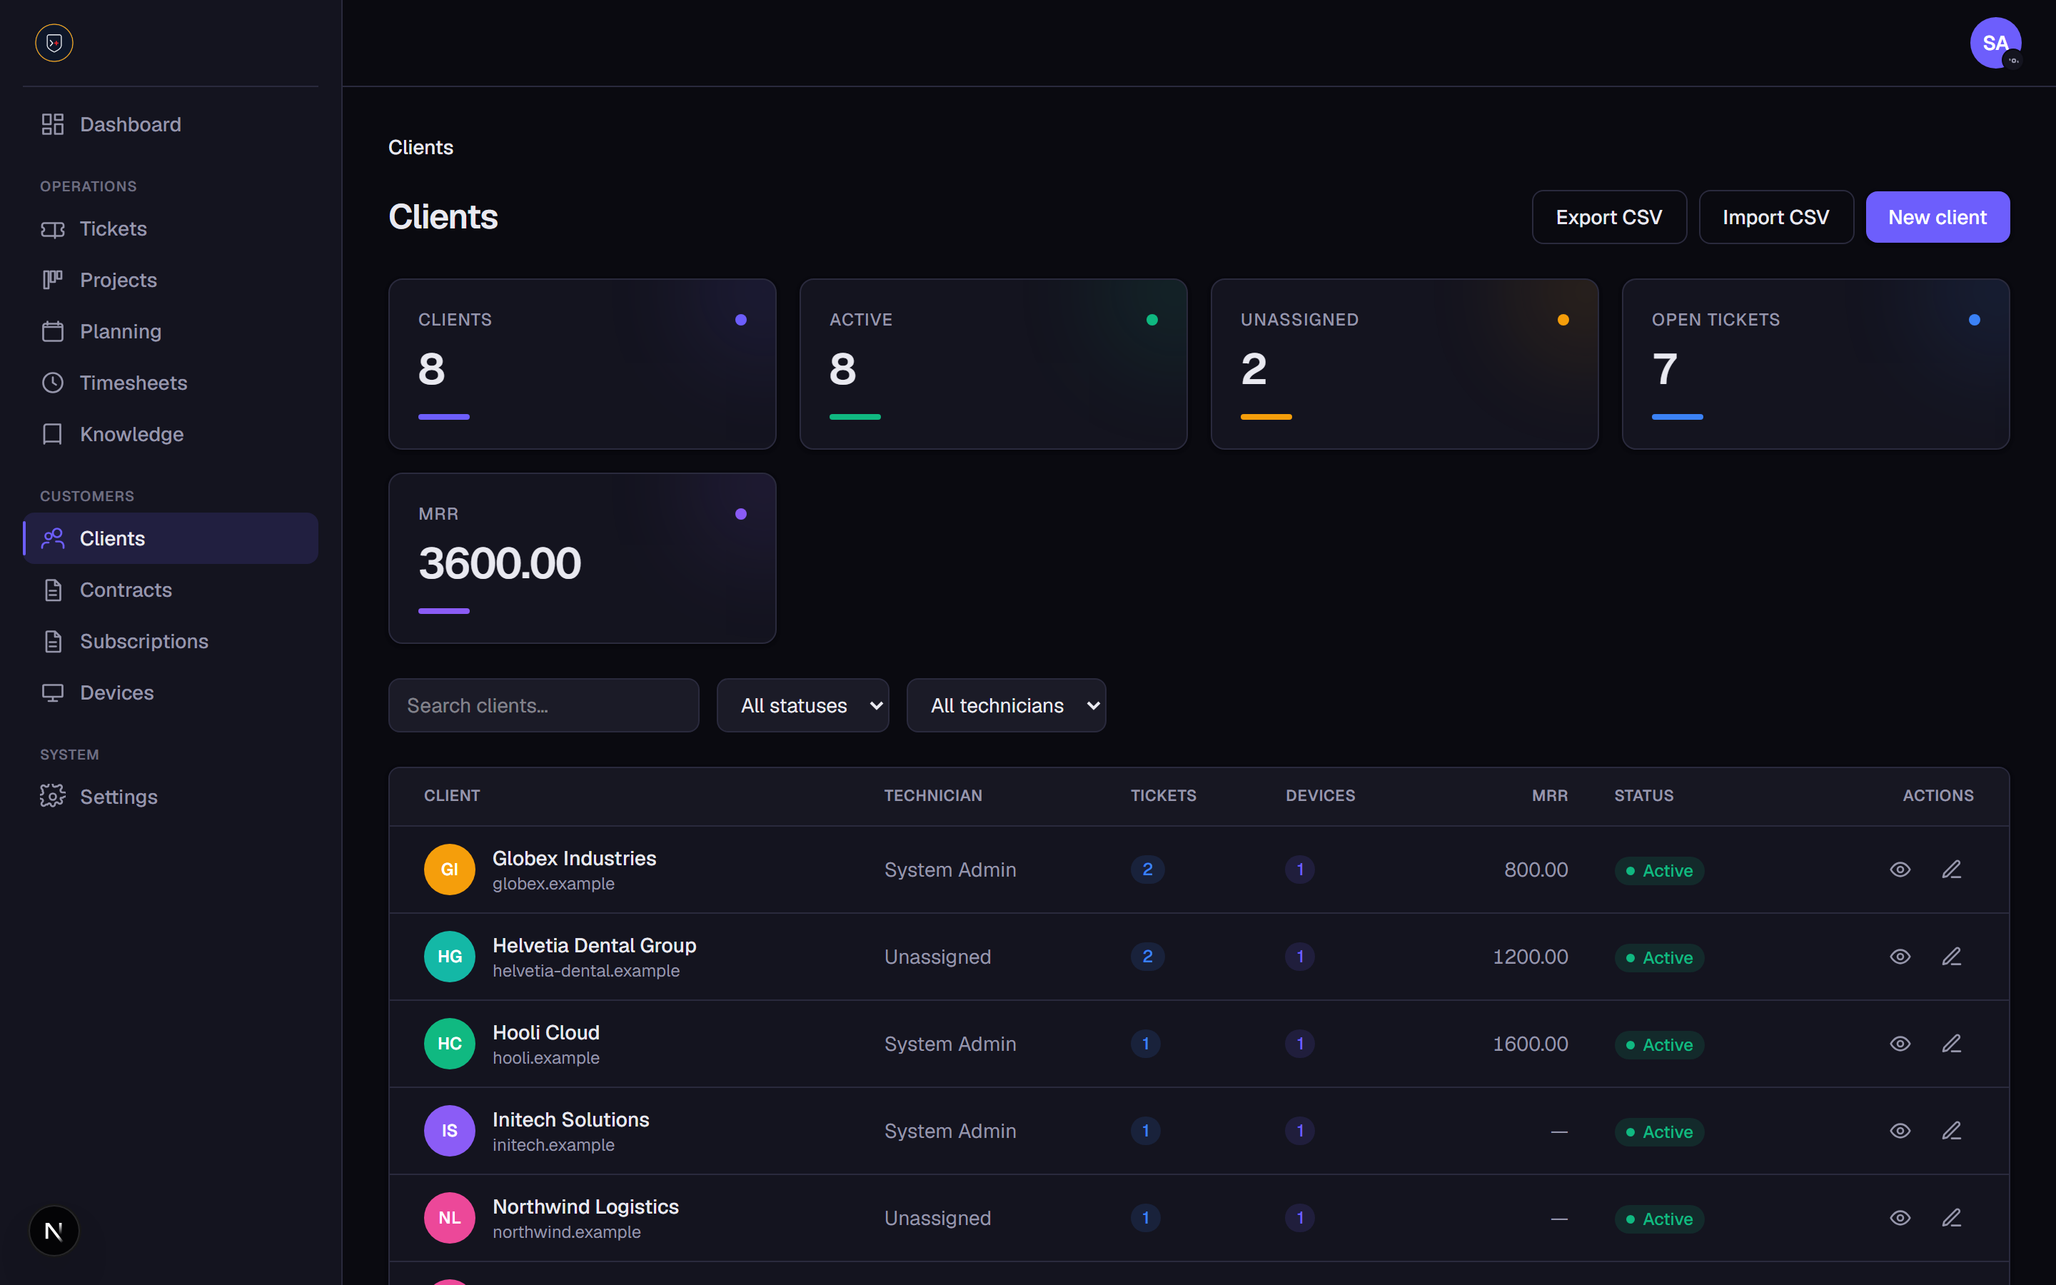Create a new client with New client
The image size is (2056, 1285).
tap(1937, 217)
